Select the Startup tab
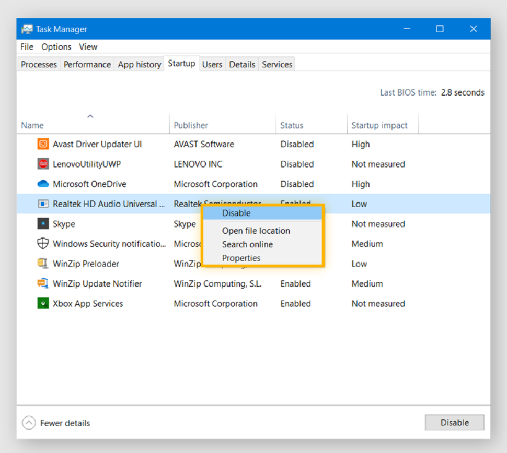 (182, 64)
